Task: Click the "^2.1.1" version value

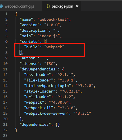Action: click(64, 75)
